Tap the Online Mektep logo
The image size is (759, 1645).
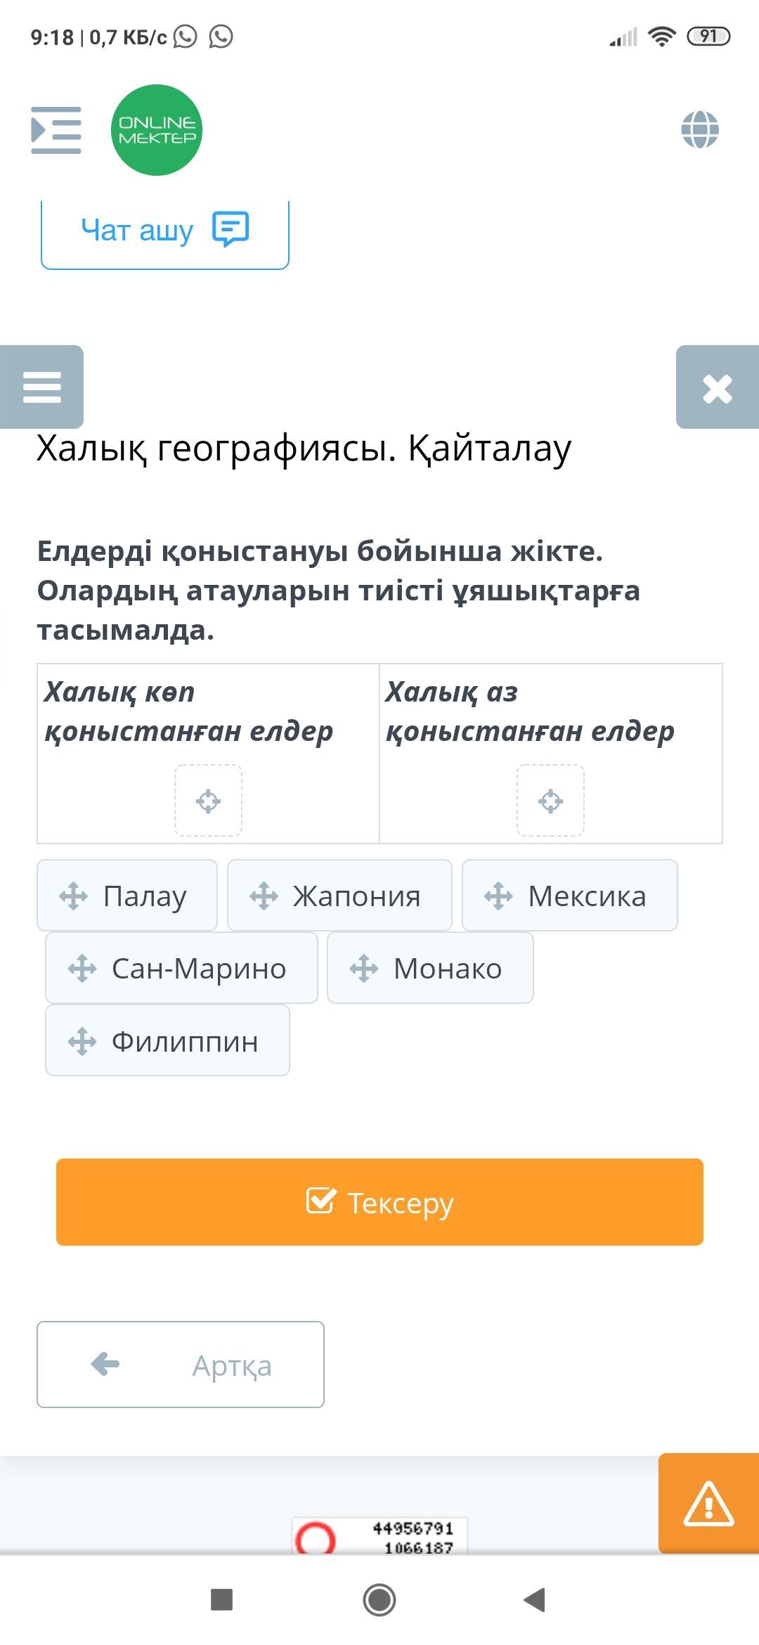click(157, 130)
